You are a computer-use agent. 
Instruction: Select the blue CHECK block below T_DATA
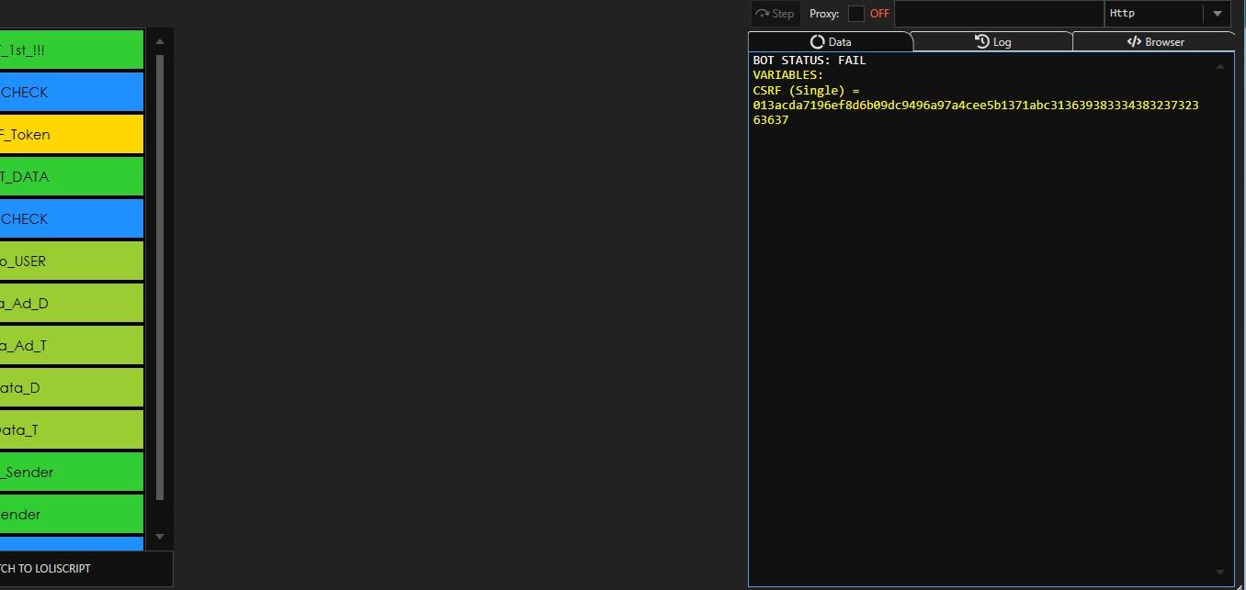[72, 218]
